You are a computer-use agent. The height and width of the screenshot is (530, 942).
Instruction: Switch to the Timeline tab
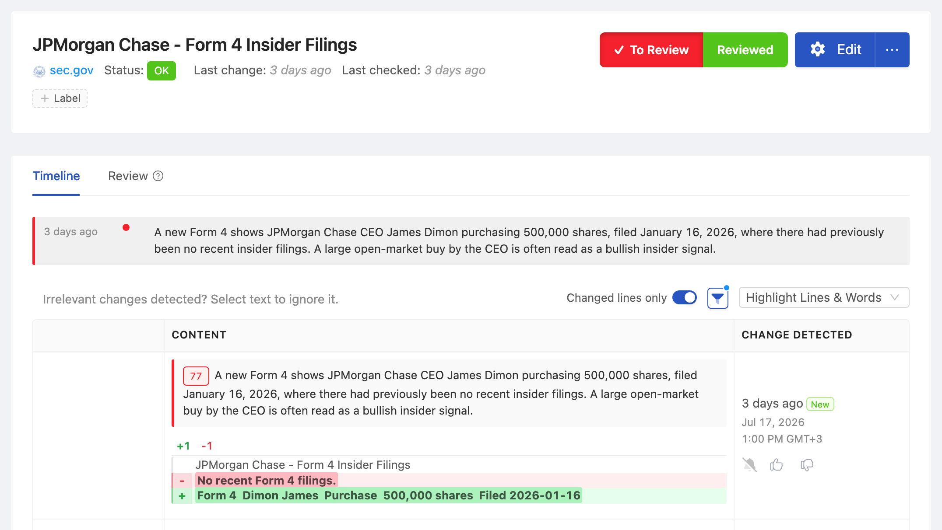(56, 176)
